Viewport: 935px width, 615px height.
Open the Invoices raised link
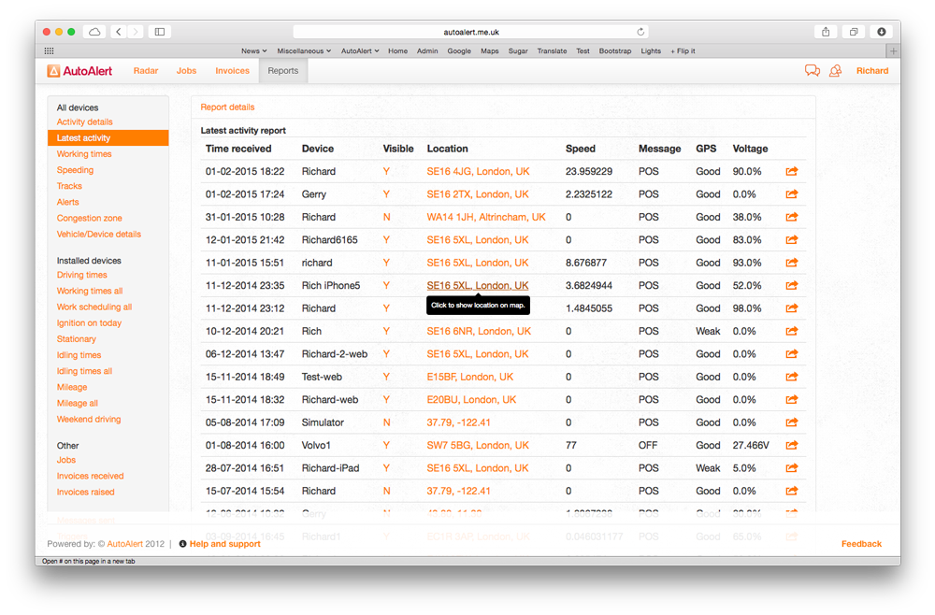tap(85, 493)
